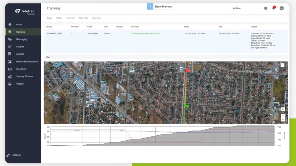Zoom in on the map

point(283,116)
